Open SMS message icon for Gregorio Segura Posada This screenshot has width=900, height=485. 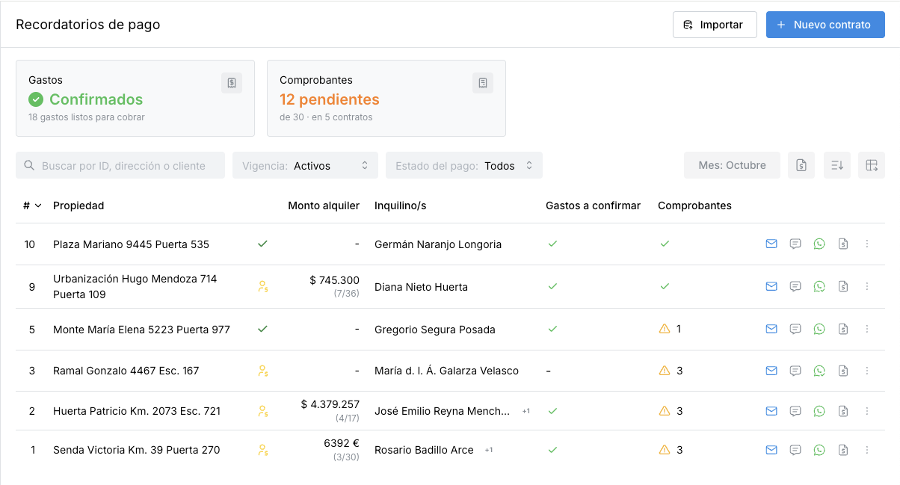click(x=795, y=329)
